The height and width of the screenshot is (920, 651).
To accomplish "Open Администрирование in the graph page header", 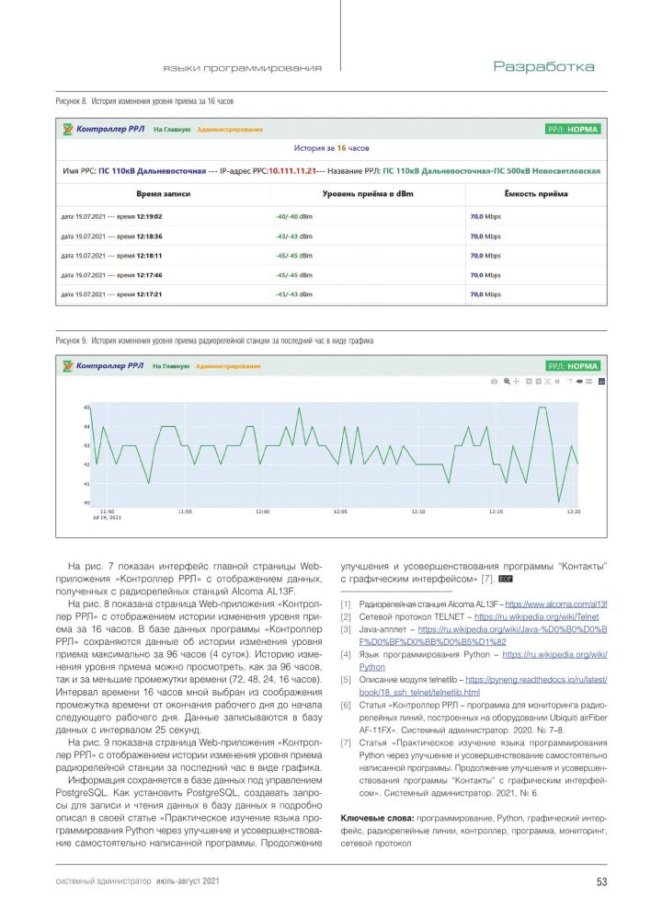I will (228, 366).
